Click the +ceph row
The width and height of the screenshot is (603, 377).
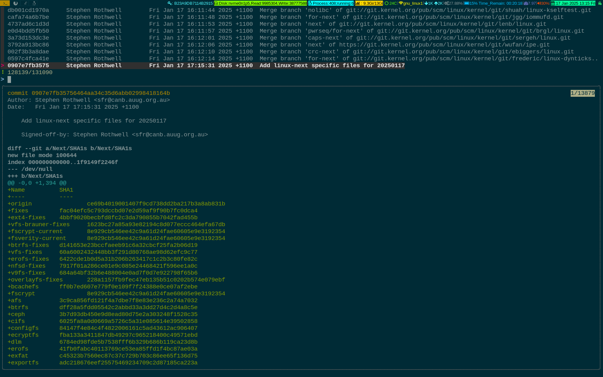pos(102,314)
